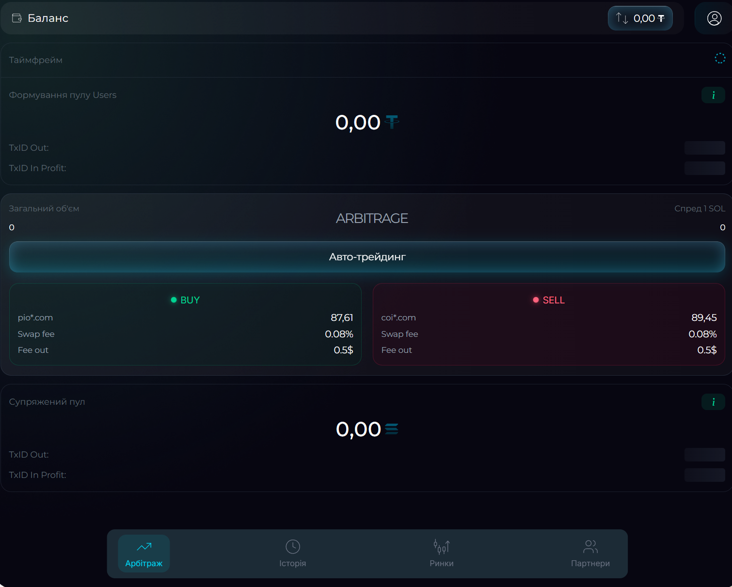The width and height of the screenshot is (732, 587).
Task: Click the Solana symbol in Супряжений пул
Action: click(x=391, y=428)
